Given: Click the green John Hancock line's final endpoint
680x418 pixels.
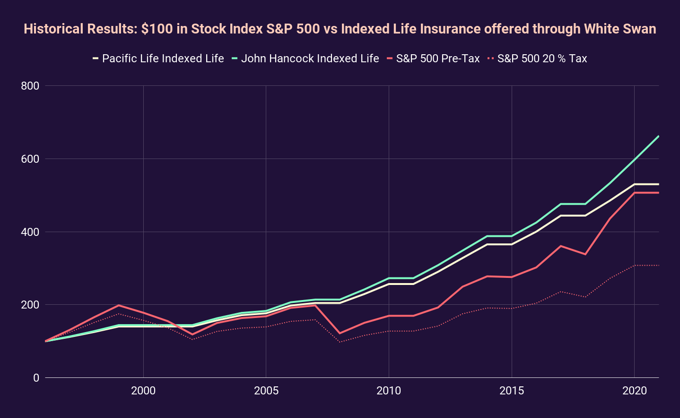Looking at the screenshot, I should pos(658,136).
